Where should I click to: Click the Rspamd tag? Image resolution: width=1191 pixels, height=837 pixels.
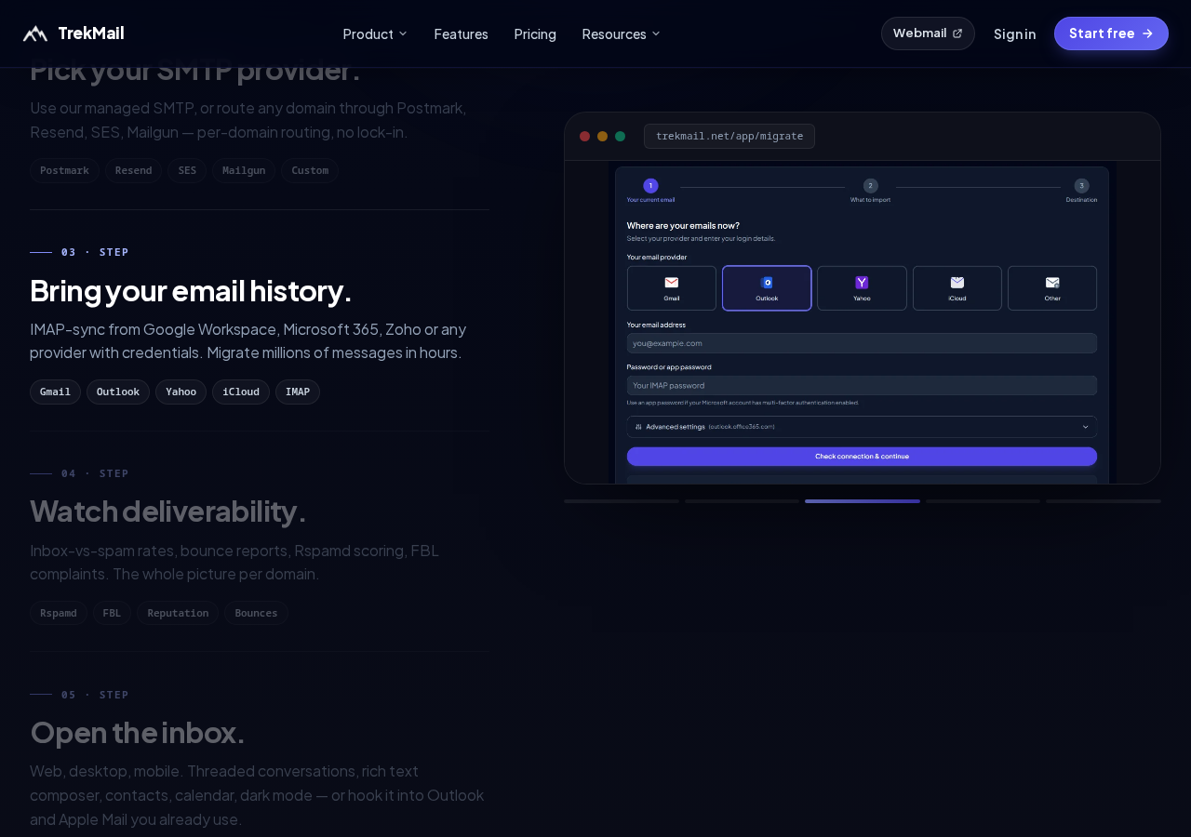[59, 613]
